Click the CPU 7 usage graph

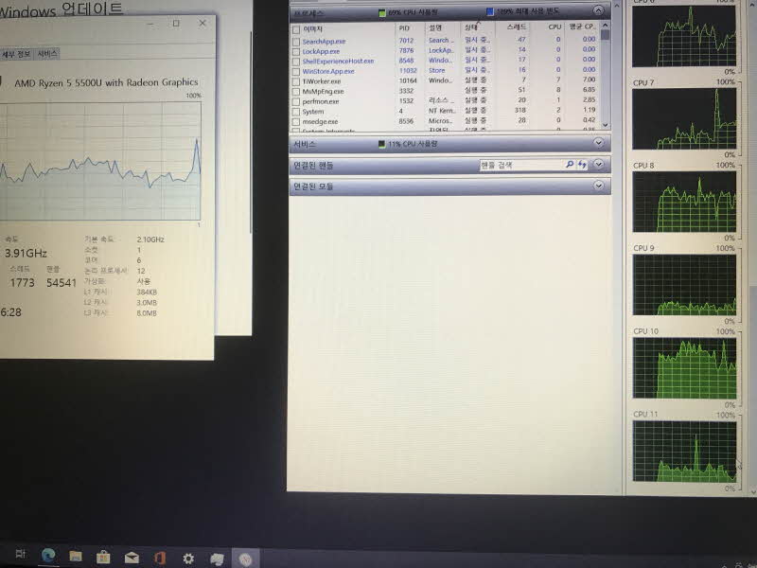684,119
